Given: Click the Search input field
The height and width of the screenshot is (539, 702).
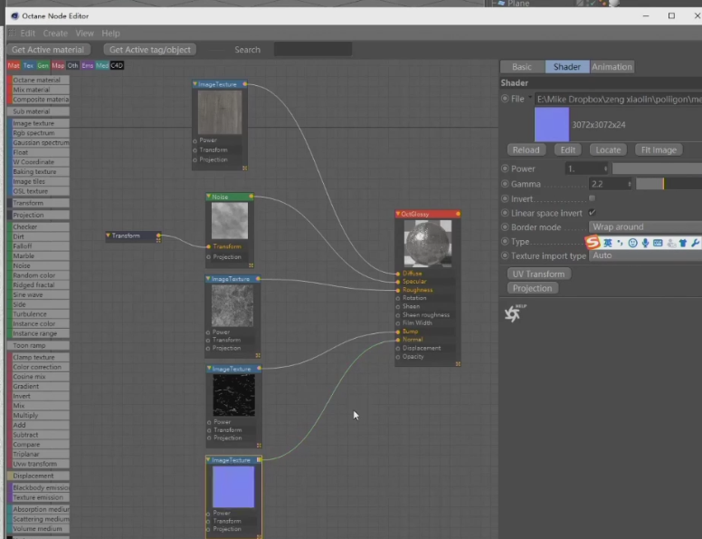Looking at the screenshot, I should 312,50.
